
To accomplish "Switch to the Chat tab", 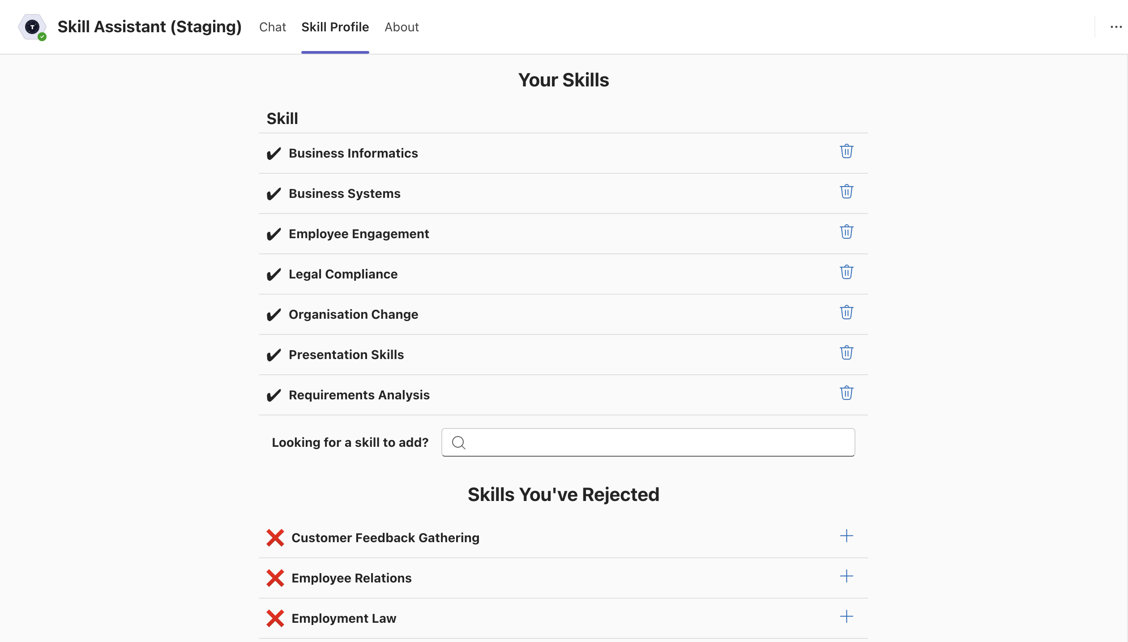I will coord(272,27).
